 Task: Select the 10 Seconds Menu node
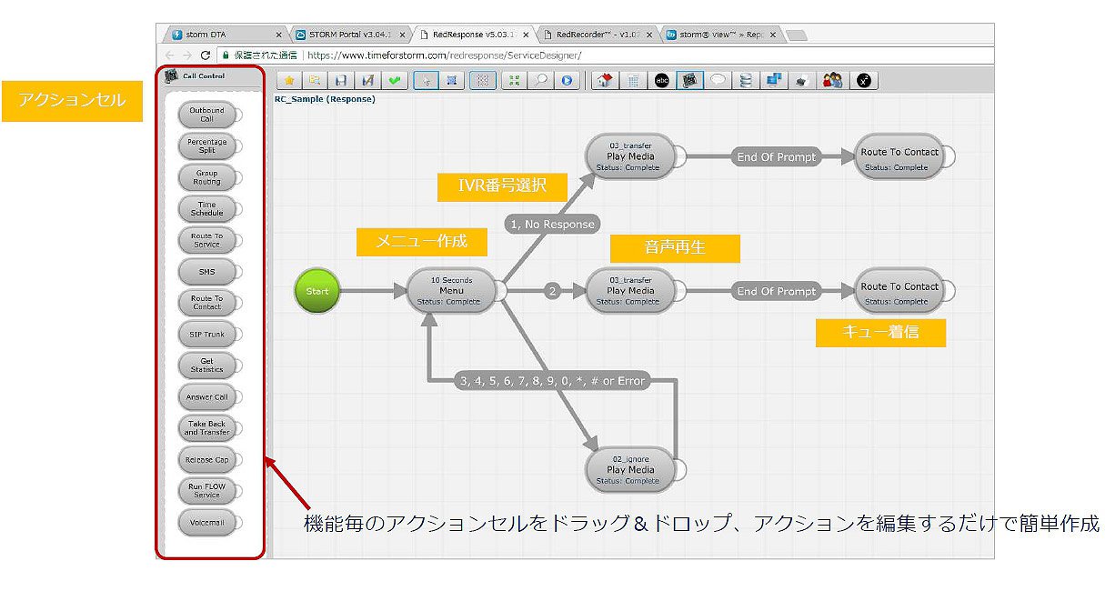tap(452, 291)
